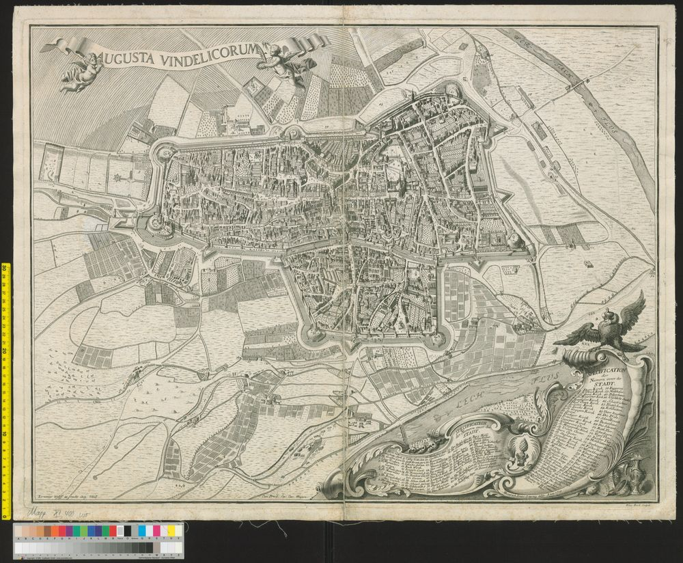
Task: Click the orange swatch on the color chart
Action: [x=55, y=531]
